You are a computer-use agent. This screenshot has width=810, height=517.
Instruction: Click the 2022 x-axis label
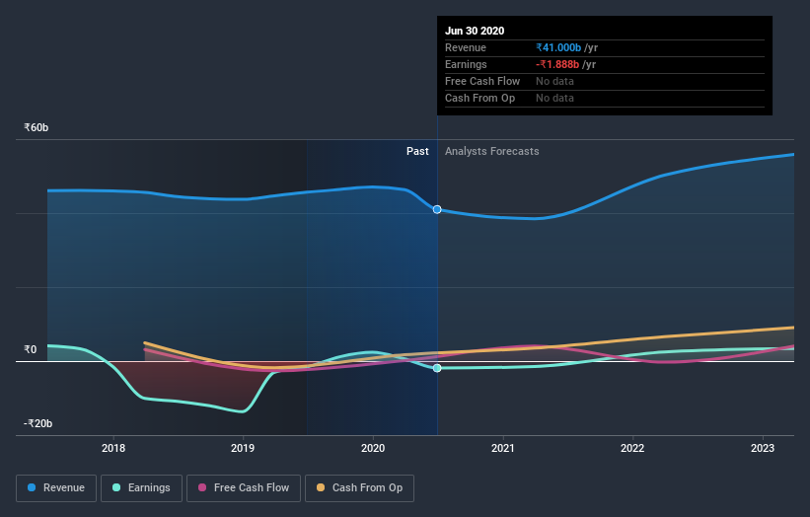(632, 448)
